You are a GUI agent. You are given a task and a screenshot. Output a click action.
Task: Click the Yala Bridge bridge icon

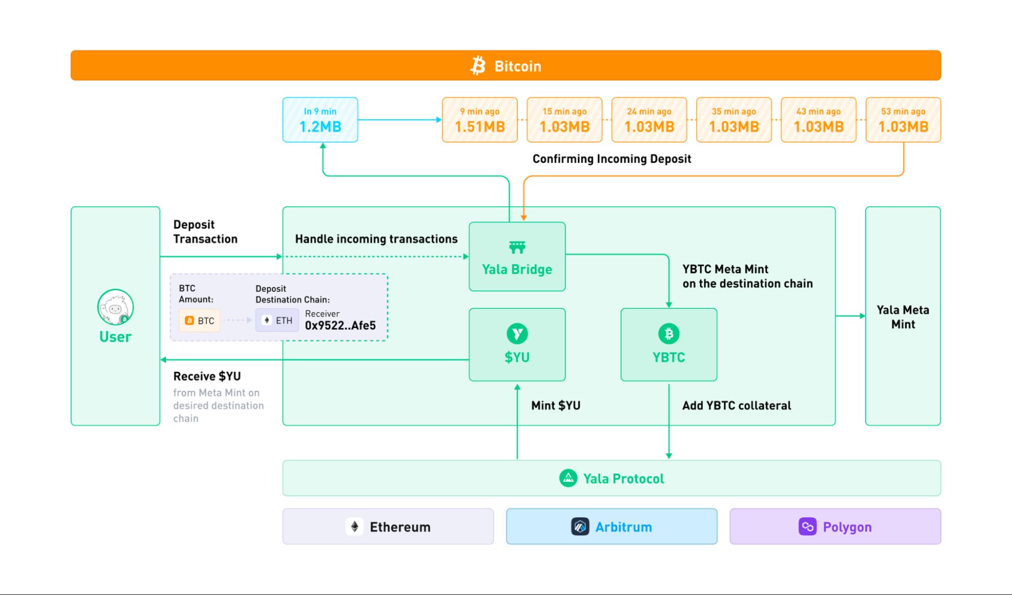click(x=517, y=247)
